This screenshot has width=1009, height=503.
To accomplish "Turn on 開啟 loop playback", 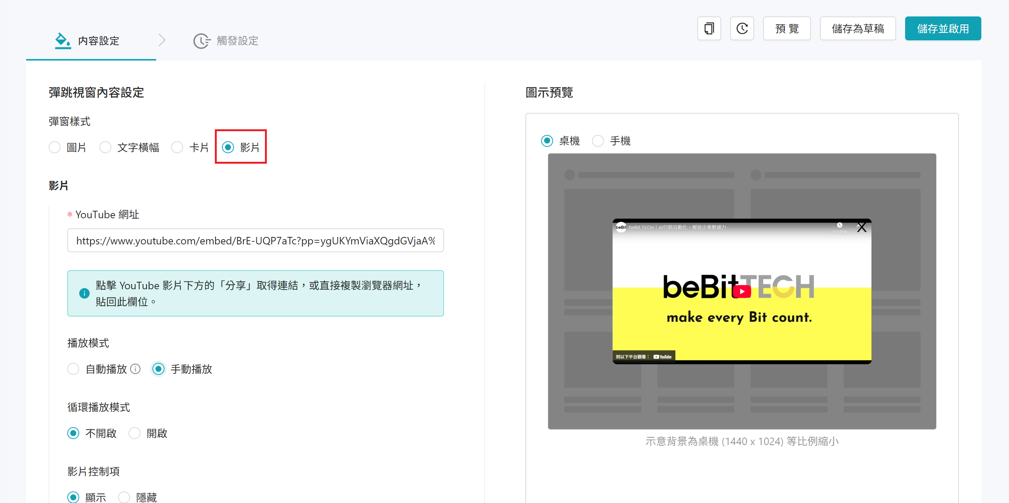I will [x=135, y=433].
